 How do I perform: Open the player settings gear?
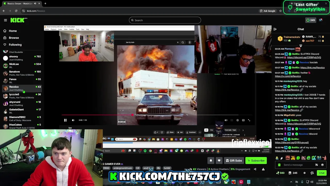(x=237, y=120)
